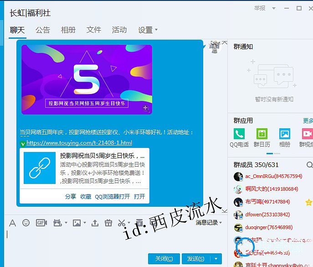
Task: Open the touying.com activity link
Action: coord(79,143)
